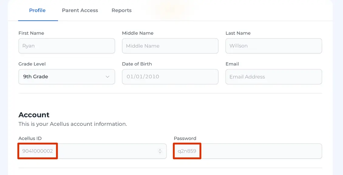This screenshot has width=343, height=175.
Task: Focus the Middle Name input box
Action: coord(170,46)
